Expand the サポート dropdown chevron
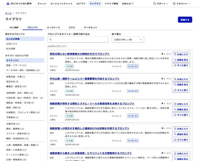This screenshot has width=200, height=161. [x=167, y=4]
